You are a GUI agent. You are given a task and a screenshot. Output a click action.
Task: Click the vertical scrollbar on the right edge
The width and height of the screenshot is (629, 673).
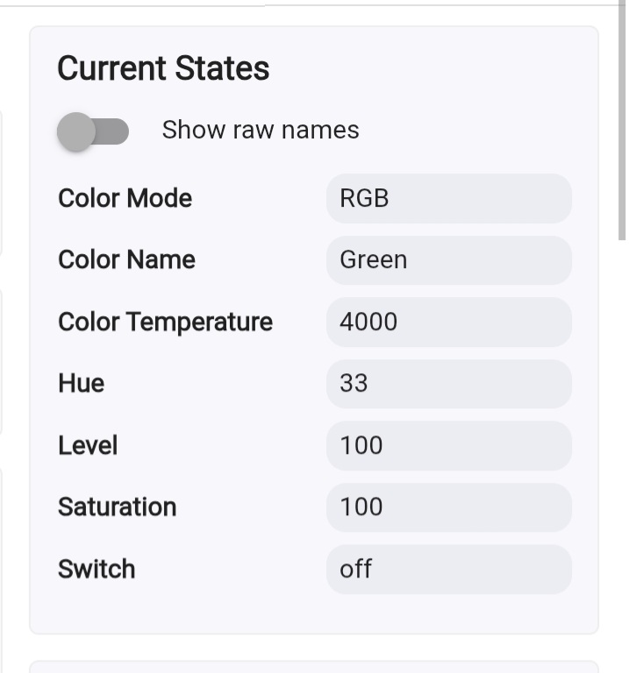pyautogui.click(x=622, y=123)
